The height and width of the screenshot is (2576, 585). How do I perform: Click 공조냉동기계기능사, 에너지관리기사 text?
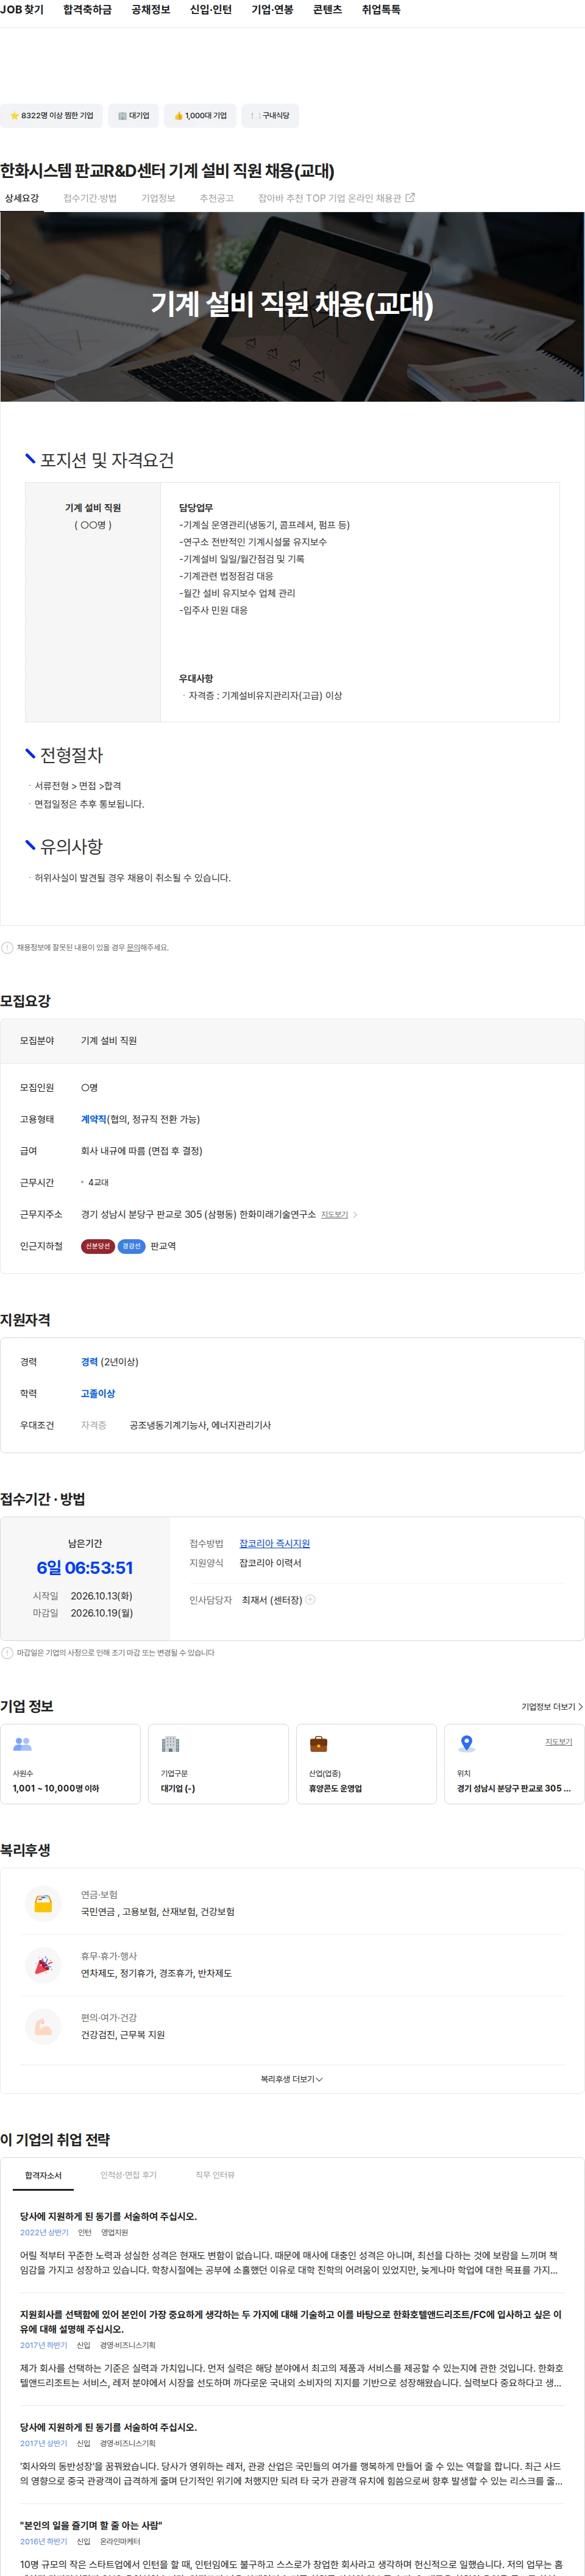tap(200, 1425)
